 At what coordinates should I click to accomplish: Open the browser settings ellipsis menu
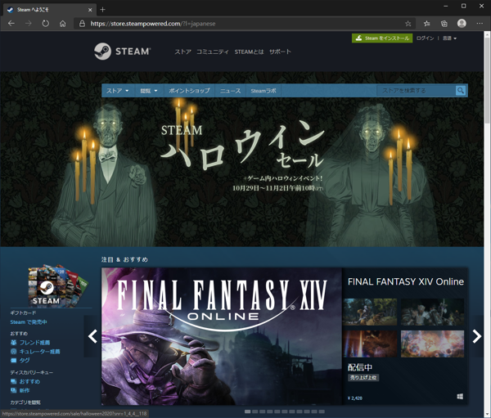pyautogui.click(x=480, y=24)
